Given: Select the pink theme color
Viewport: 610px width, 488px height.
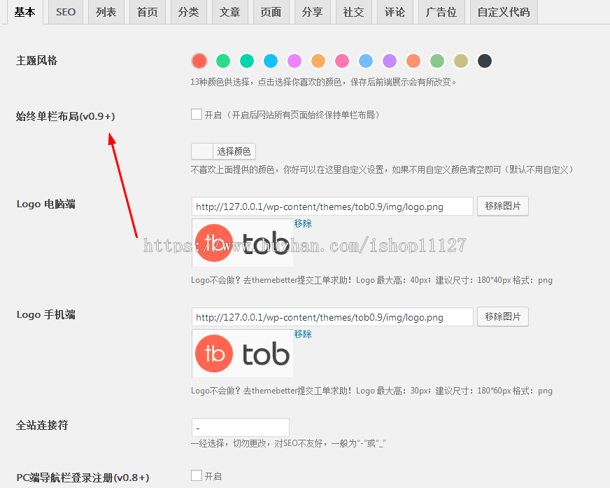Looking at the screenshot, I should [x=342, y=61].
